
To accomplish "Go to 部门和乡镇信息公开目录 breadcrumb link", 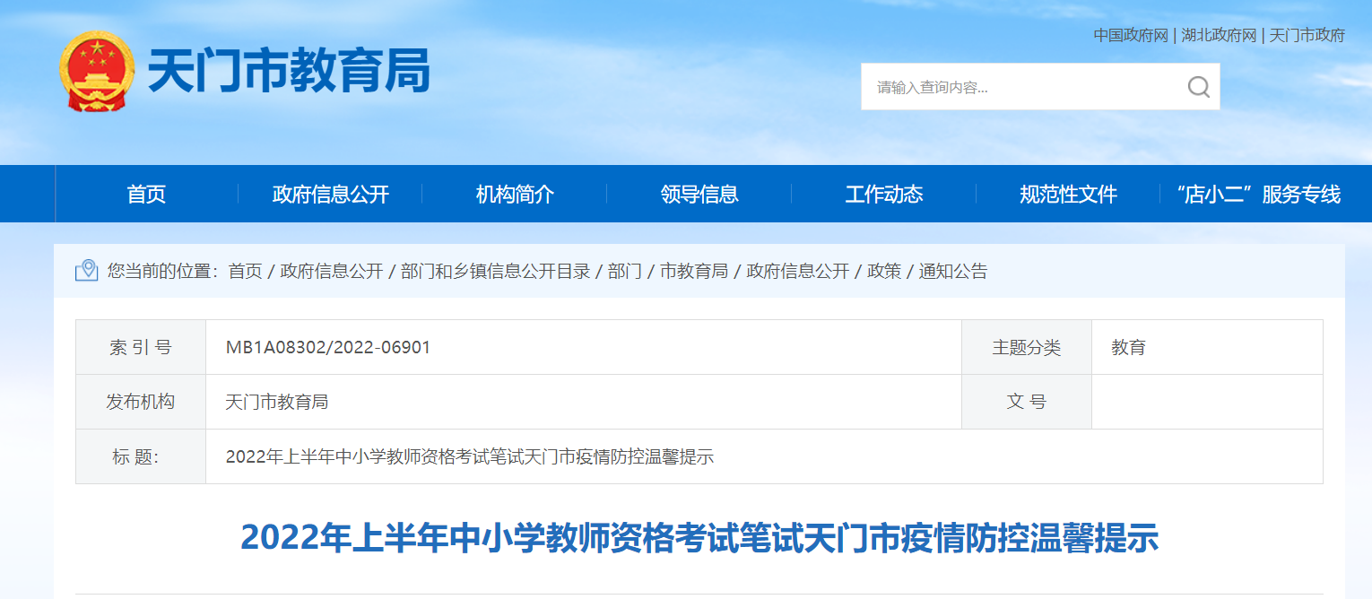I will (495, 271).
